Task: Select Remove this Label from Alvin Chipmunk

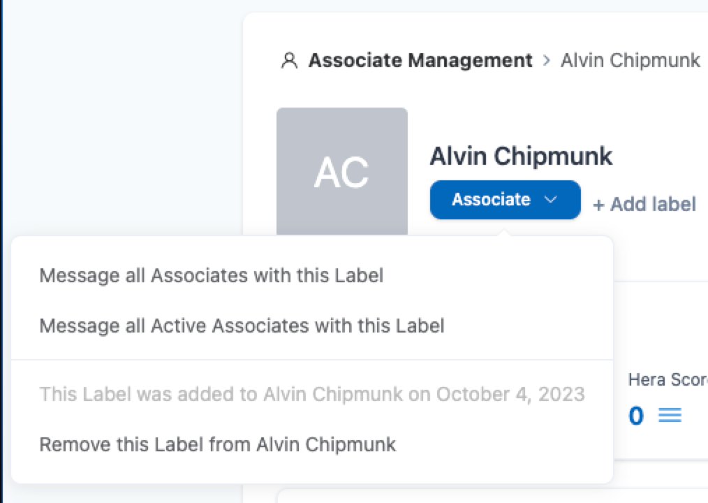Action: click(x=217, y=444)
